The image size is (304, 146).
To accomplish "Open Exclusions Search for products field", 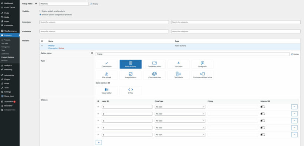I will pyautogui.click(x=104, y=31).
